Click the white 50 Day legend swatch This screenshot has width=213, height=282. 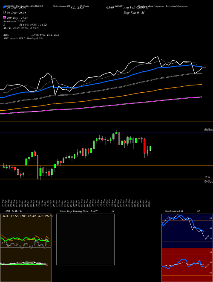click(x=4, y=12)
